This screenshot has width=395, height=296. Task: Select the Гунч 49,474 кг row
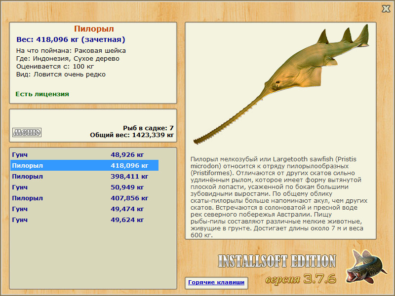click(84, 209)
